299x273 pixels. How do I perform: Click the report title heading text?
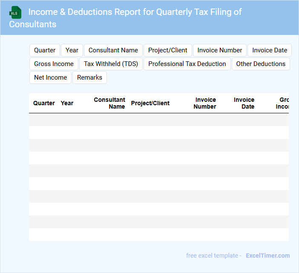coord(135,12)
